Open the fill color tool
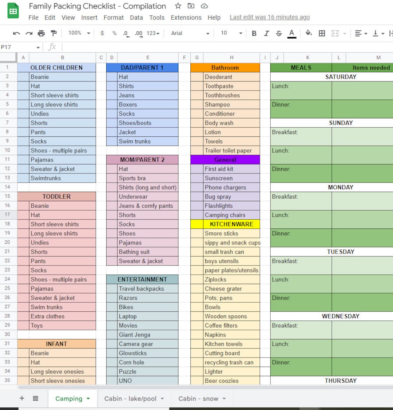 point(308,33)
